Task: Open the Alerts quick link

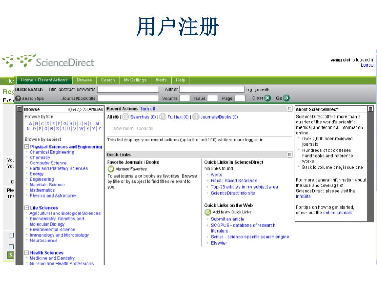Action: [216, 174]
